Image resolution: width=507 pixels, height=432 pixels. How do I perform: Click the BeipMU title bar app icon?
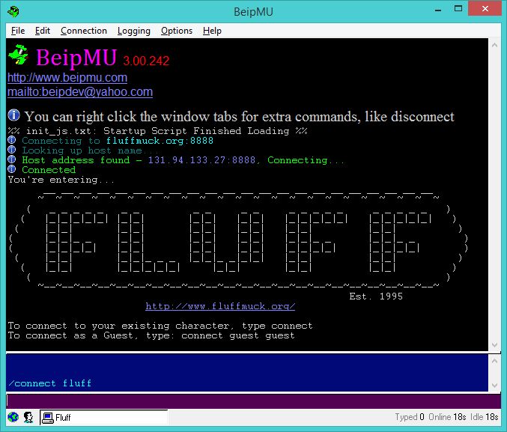click(x=13, y=12)
